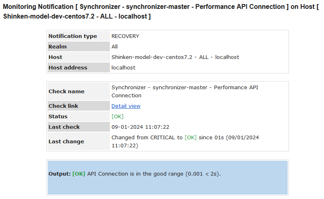
Task: Select the Shinken-model-dev-centos7.2 host value in the table
Action: click(x=175, y=57)
